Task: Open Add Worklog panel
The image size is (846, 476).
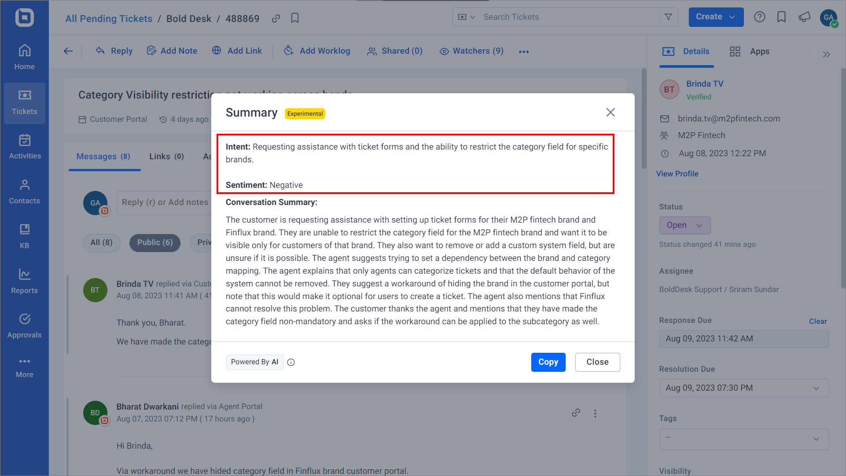Action: pos(317,51)
